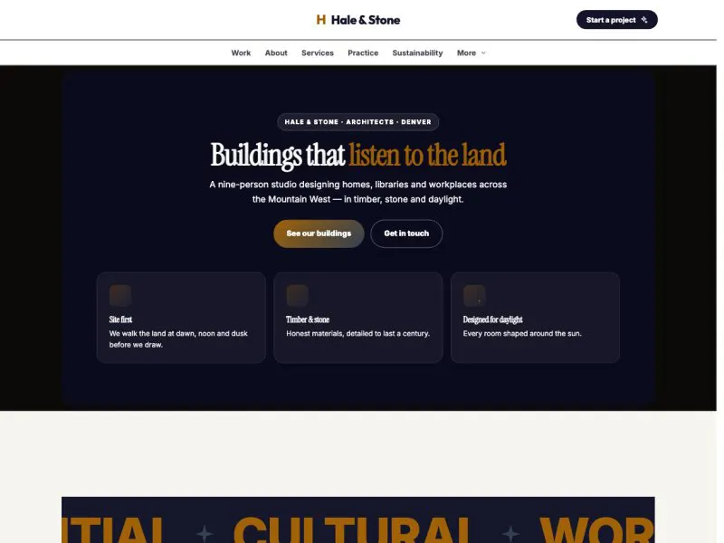Select the Timber & stone heading
The image size is (724, 543).
tap(308, 319)
